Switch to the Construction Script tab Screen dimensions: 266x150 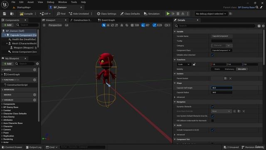(x=81, y=20)
